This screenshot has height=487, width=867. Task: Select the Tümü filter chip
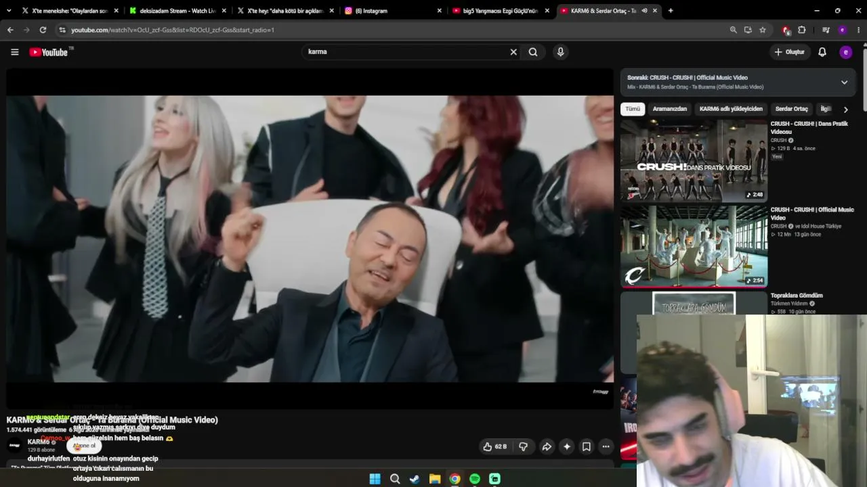[633, 109]
